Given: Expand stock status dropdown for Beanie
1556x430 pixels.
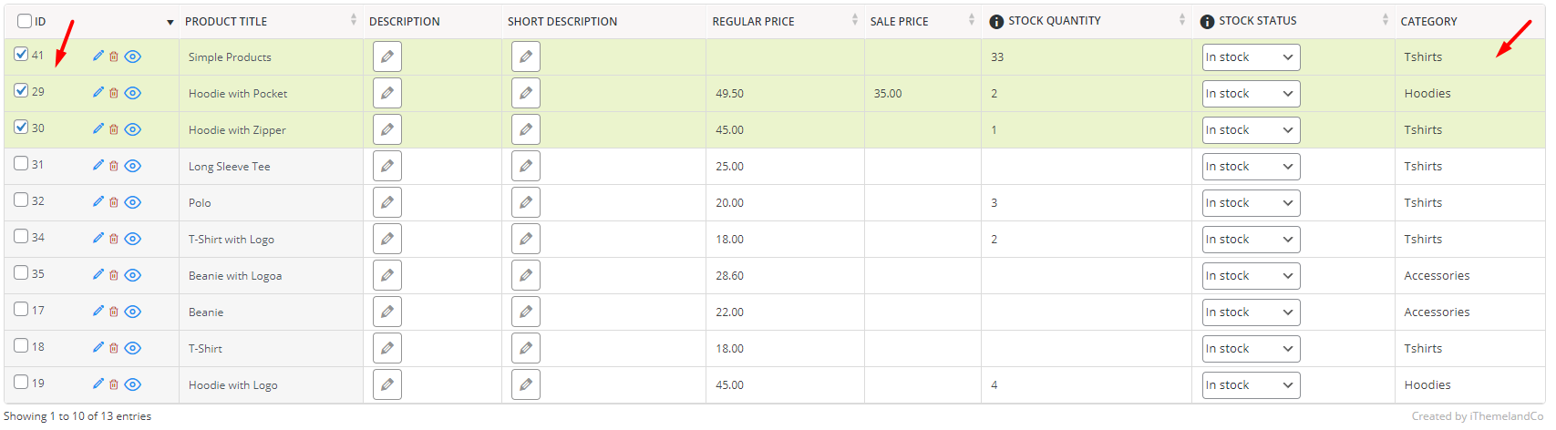Looking at the screenshot, I should pos(1251,312).
